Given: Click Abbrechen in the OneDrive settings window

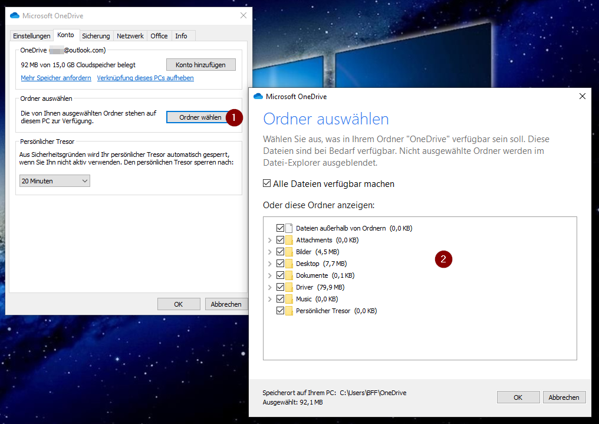Looking at the screenshot, I should 226,304.
